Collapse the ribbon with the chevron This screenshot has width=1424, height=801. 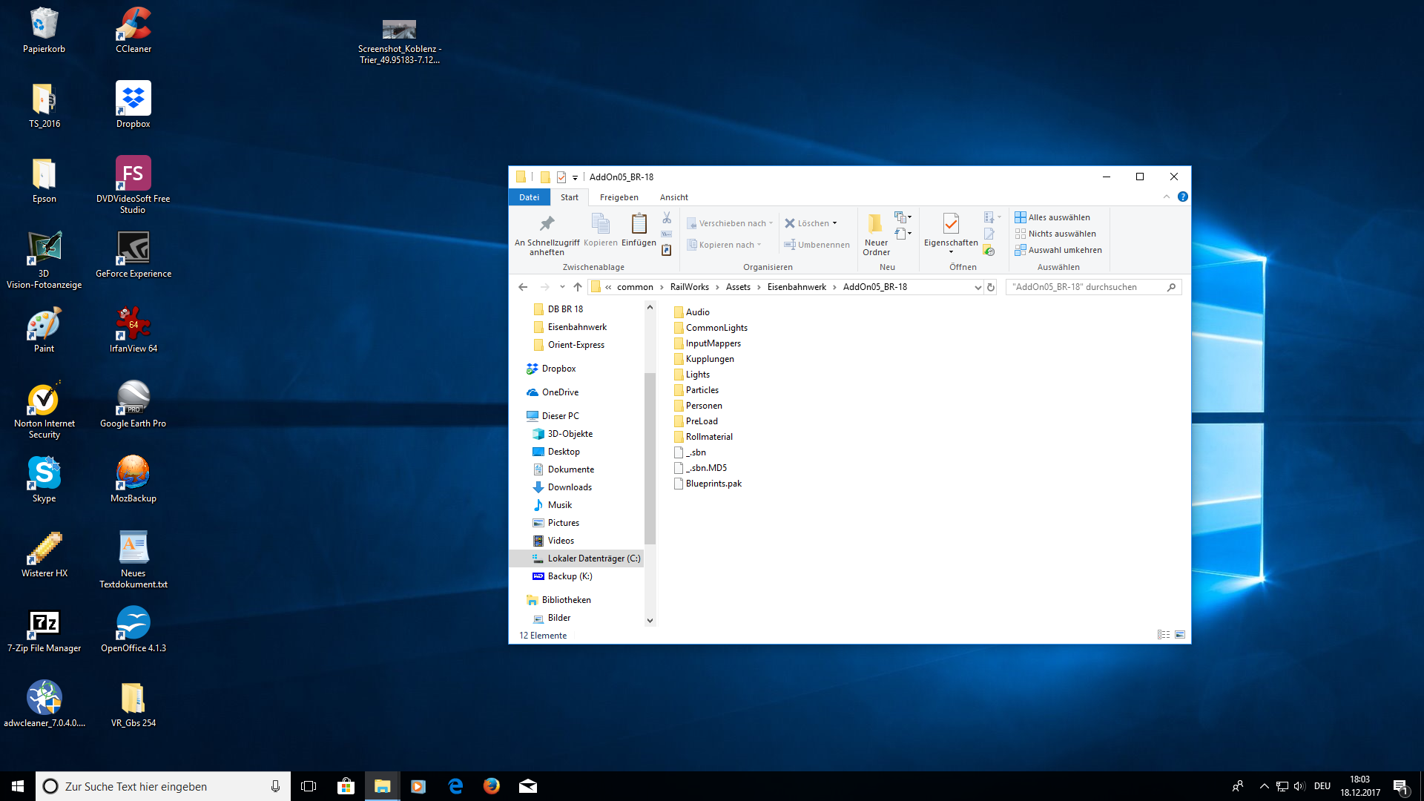[1167, 197]
